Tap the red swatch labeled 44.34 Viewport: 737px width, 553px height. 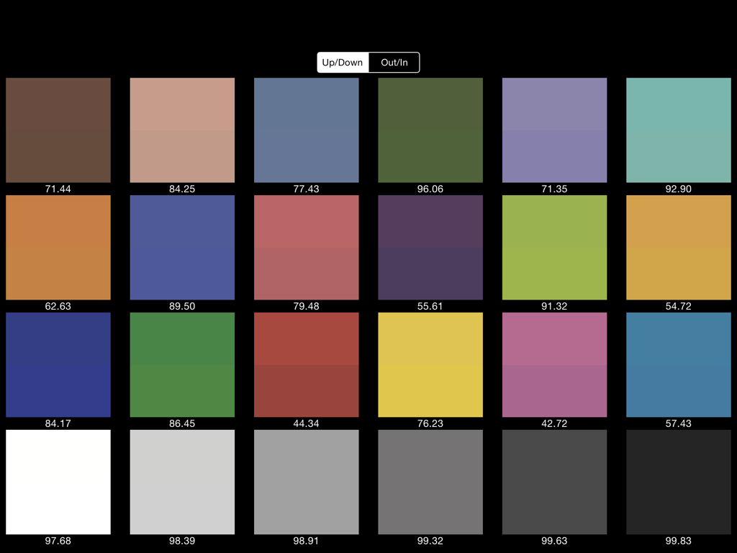tap(307, 365)
